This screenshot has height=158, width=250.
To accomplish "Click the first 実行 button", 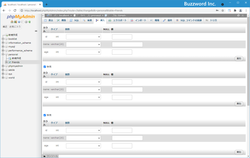I will (239, 58).
